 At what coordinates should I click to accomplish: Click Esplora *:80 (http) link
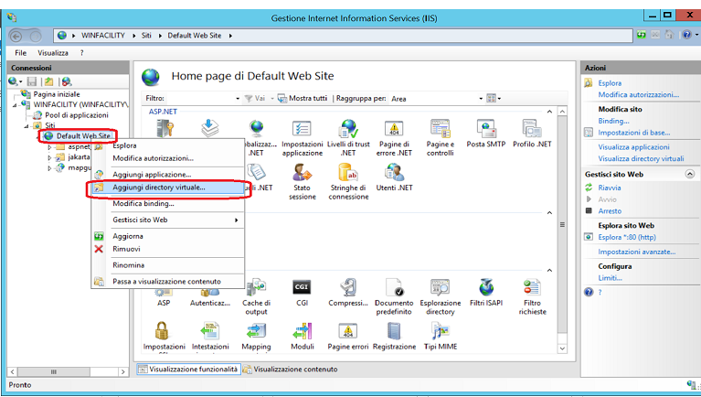click(x=627, y=237)
